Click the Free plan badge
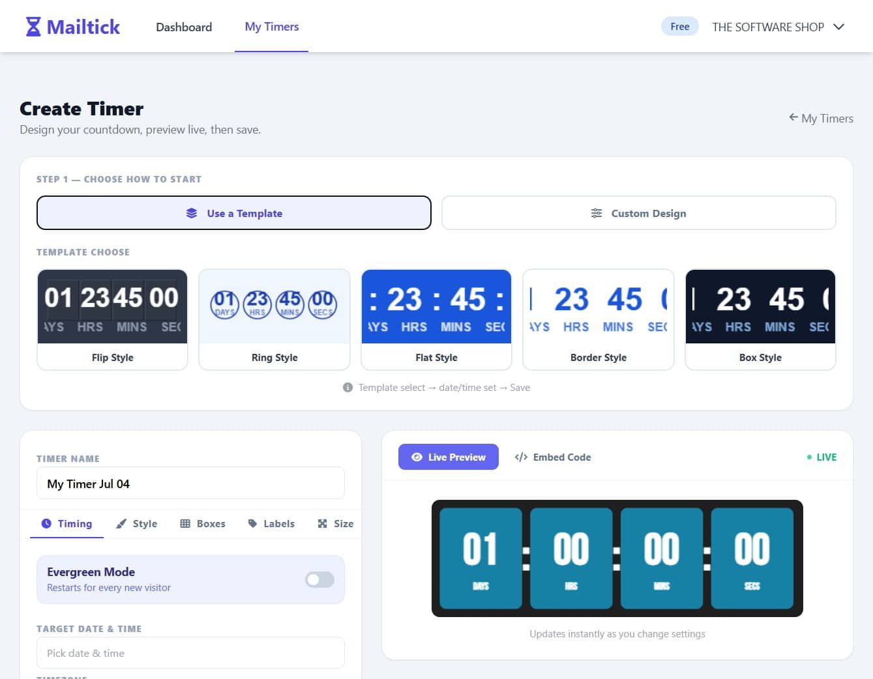The width and height of the screenshot is (873, 679). click(x=679, y=27)
